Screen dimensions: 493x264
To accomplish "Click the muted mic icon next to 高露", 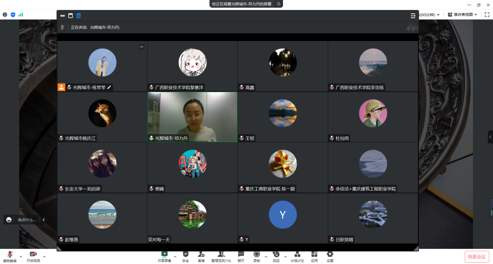I will (241, 87).
